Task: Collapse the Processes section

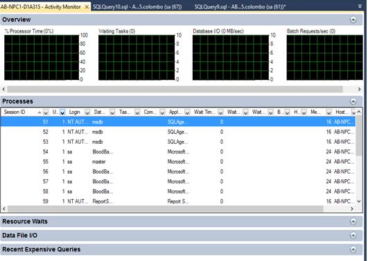Action: [353, 101]
